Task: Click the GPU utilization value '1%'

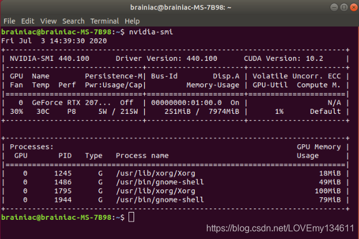Action: [279, 112]
